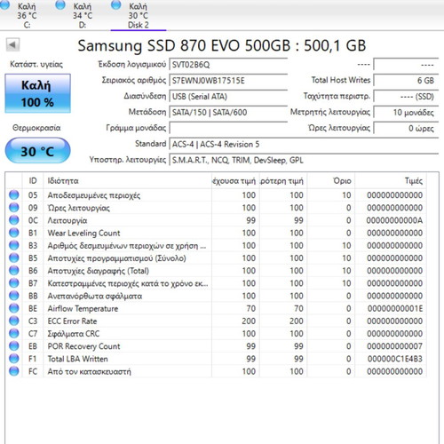Viewport: 444px width, 444px height.
Task: Click status icon of row FC
Action: (x=14, y=371)
